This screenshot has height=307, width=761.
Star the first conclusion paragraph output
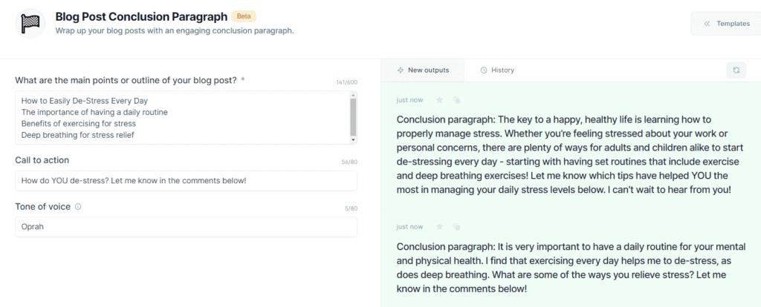coord(440,100)
